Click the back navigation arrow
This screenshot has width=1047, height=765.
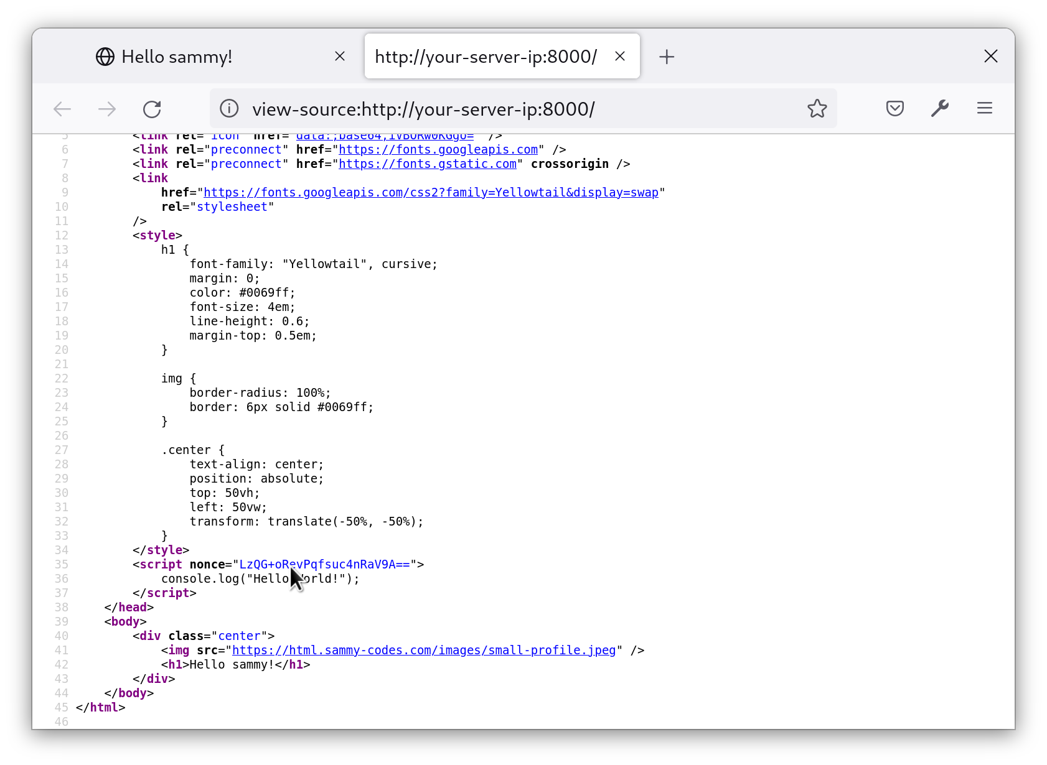62,109
